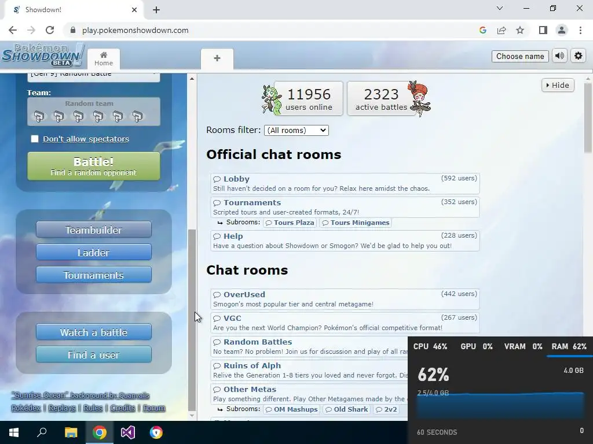Click the Tournaments sidebar button
593x444 pixels.
(x=94, y=275)
